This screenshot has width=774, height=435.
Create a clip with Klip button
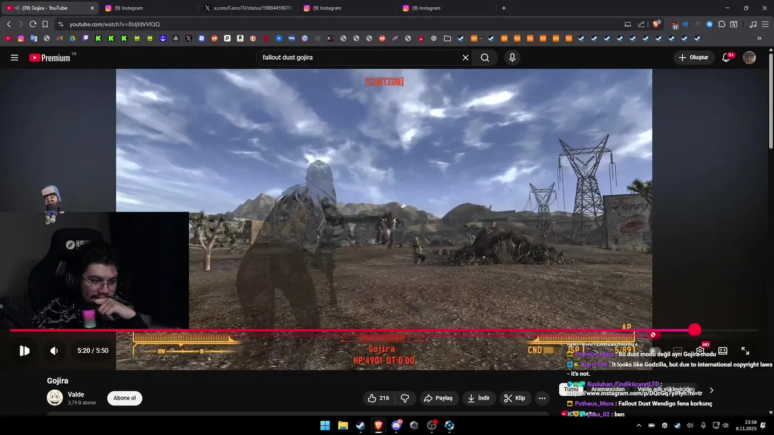[x=515, y=398]
